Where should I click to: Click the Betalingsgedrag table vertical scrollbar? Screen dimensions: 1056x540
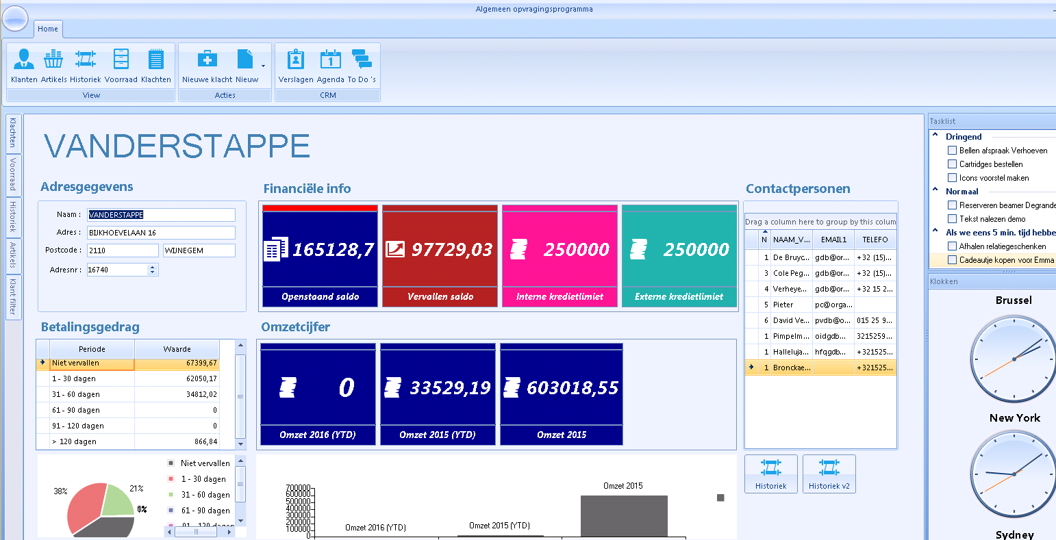(x=240, y=396)
